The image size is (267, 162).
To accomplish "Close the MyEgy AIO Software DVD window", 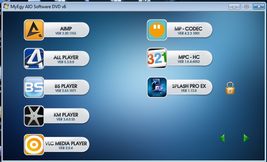I will pos(259,7).
